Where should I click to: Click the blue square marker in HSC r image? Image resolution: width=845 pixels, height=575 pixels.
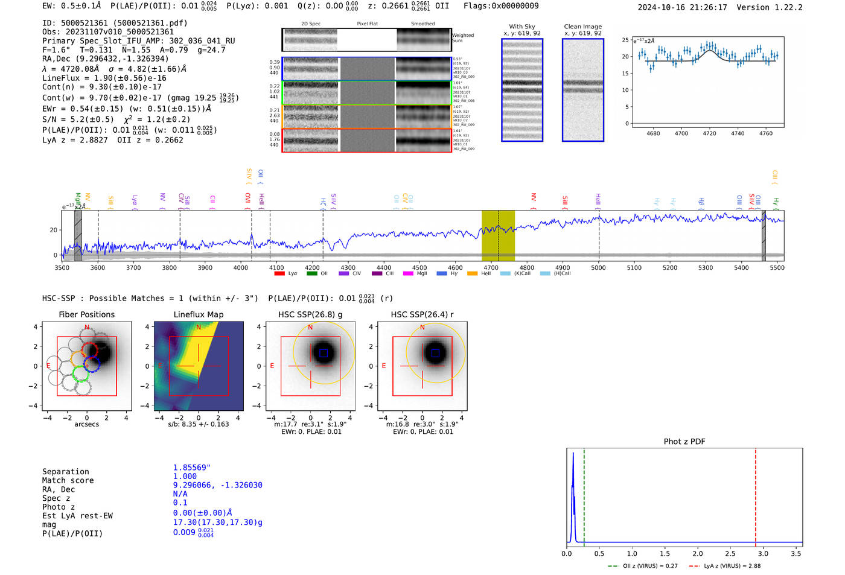point(435,353)
